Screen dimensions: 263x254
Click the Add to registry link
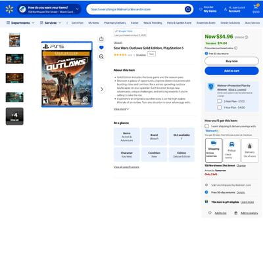coord(249,213)
